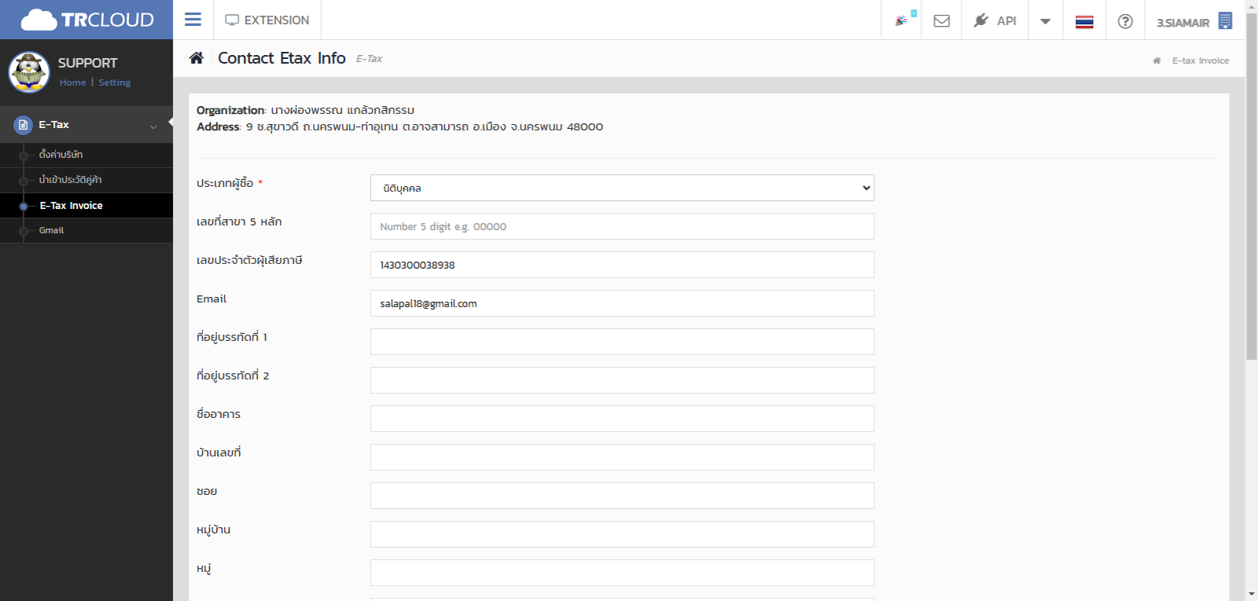1258x601 pixels.
Task: Open the ประเภทผู้ซื้อ dropdown
Action: pos(622,188)
